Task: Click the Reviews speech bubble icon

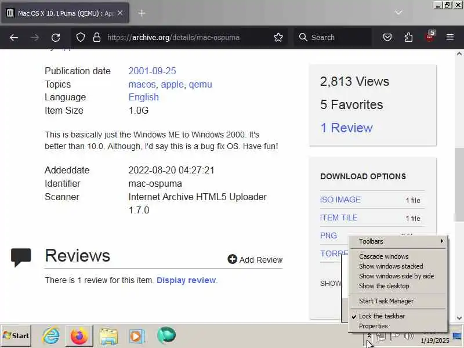Action: (21, 258)
